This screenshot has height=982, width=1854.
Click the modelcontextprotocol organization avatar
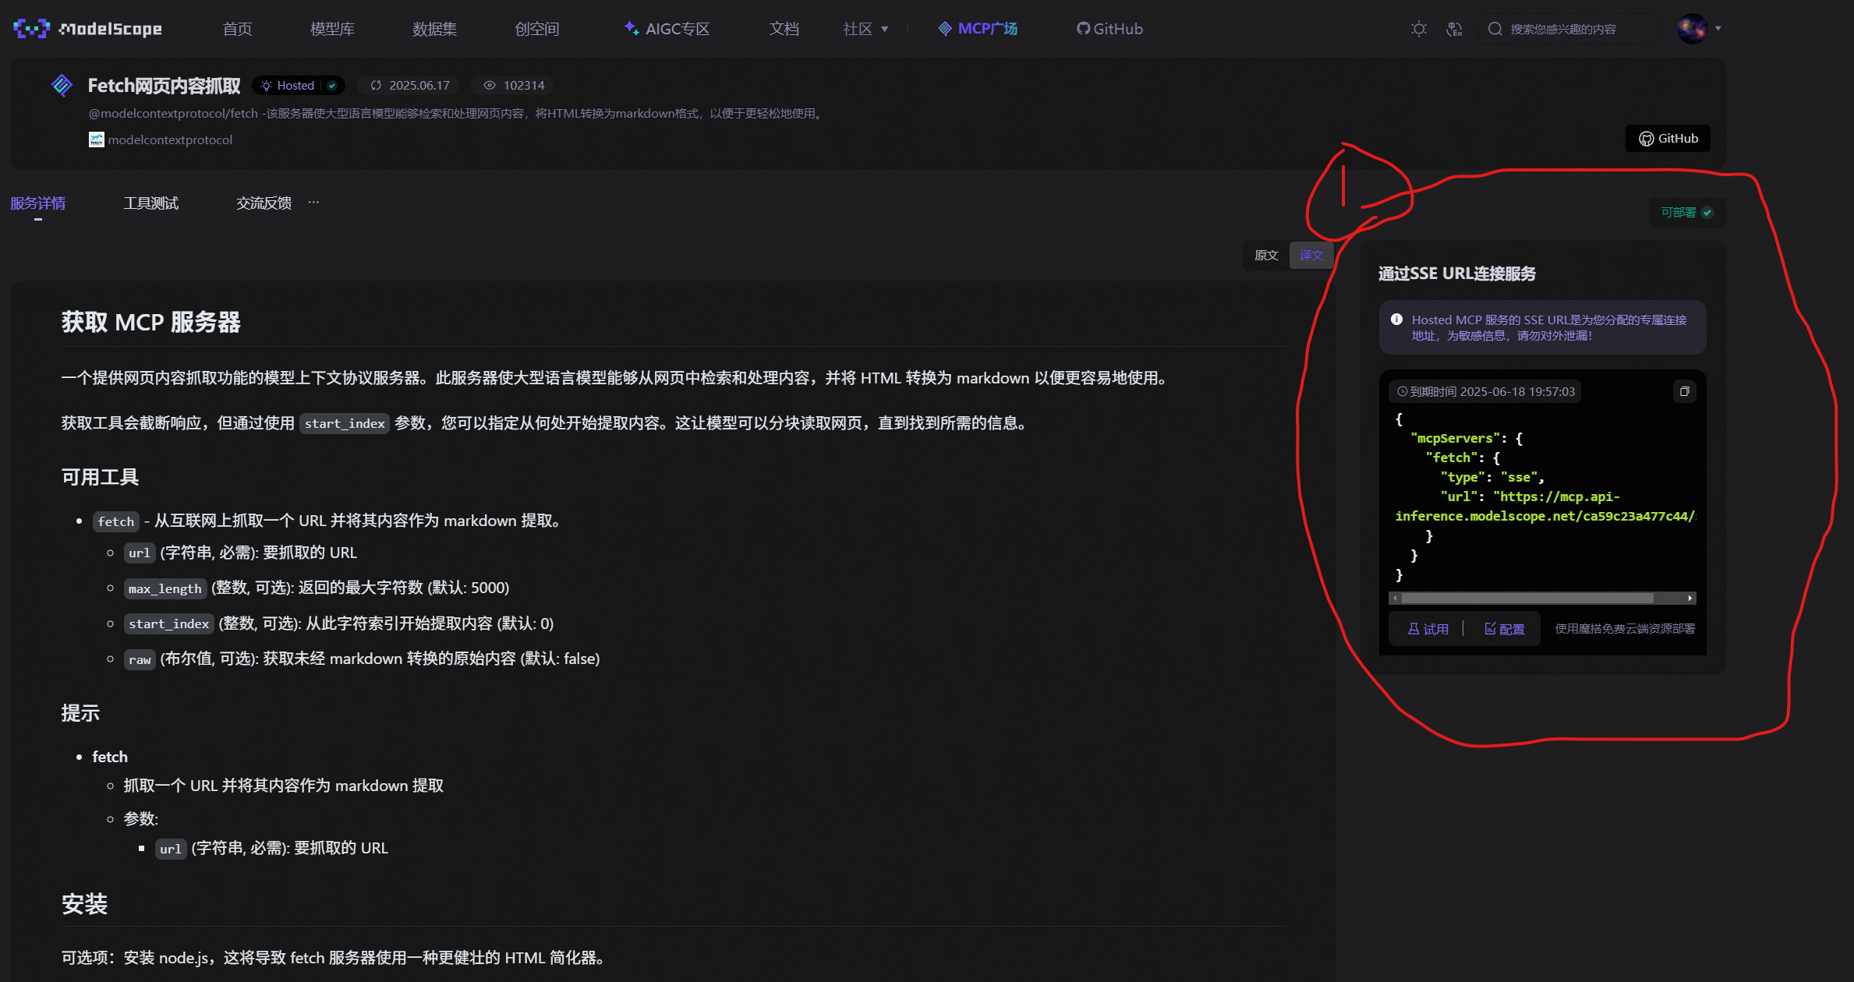click(x=95, y=140)
